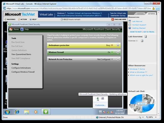Click the Microsoft TechNet logo
The height and width of the screenshot is (123, 164).
tap(20, 14)
